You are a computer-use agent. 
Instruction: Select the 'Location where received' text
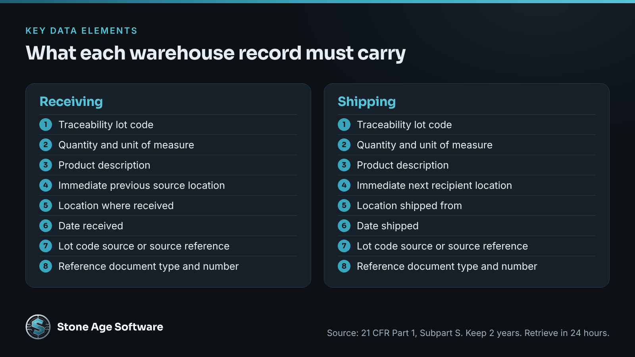(x=116, y=205)
